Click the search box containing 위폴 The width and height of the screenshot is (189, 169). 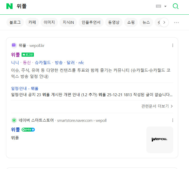(77, 6)
